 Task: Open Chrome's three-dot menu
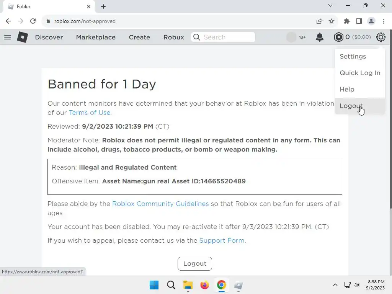point(384,21)
